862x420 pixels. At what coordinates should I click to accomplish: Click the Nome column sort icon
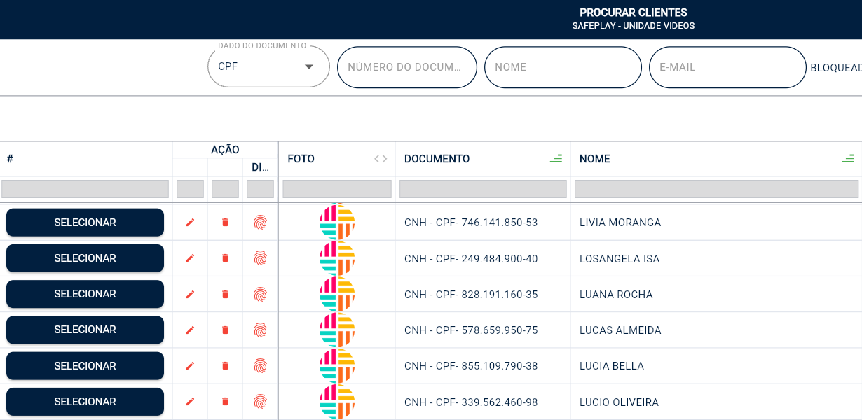(847, 159)
